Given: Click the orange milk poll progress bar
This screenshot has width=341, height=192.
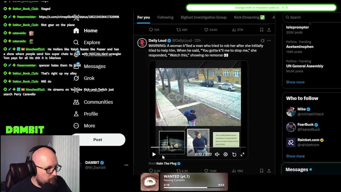Looking at the screenshot, I should (x=261, y=8).
